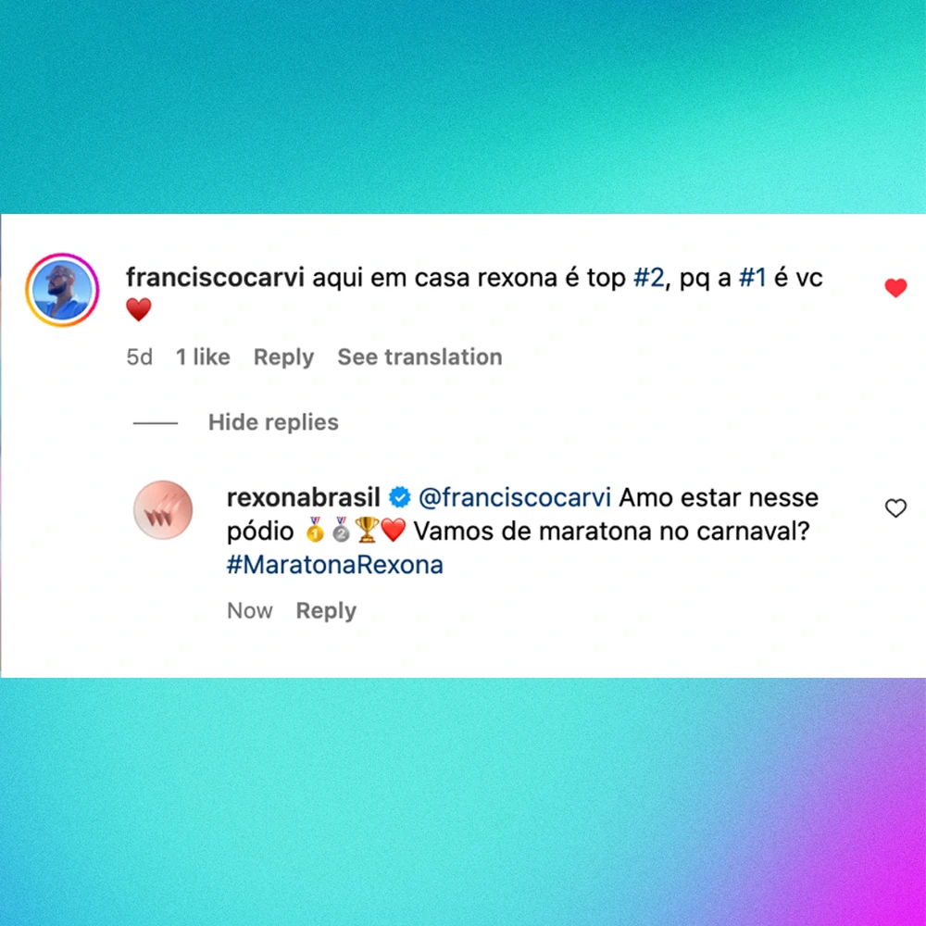Open the #1 hashtag link
The height and width of the screenshot is (926, 926).
click(x=752, y=278)
